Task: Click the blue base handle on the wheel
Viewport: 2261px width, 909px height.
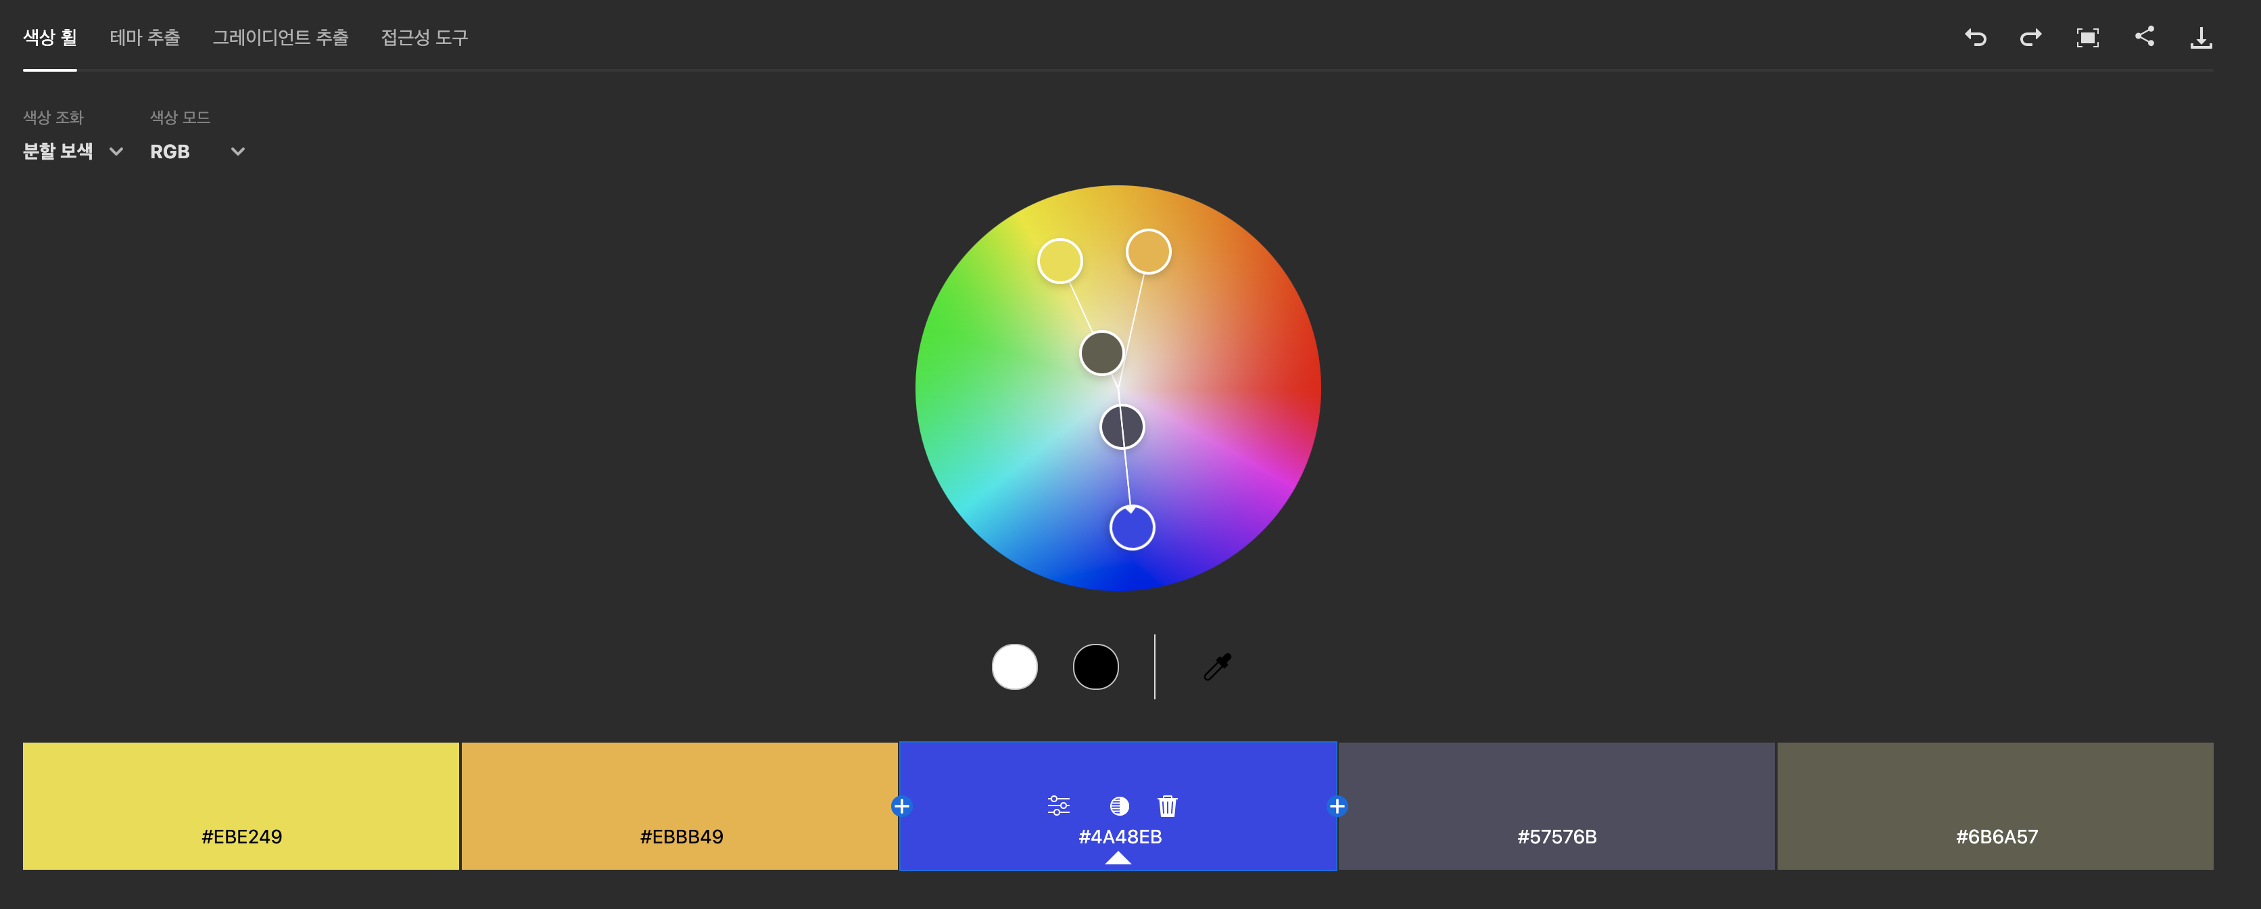Action: coord(1133,527)
